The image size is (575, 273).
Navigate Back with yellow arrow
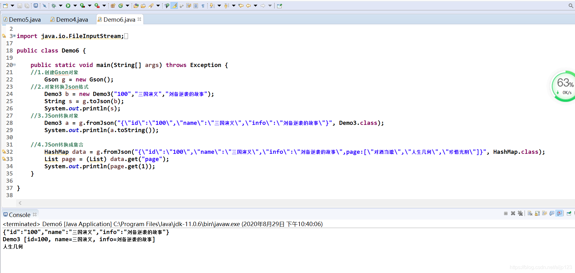coord(248,6)
